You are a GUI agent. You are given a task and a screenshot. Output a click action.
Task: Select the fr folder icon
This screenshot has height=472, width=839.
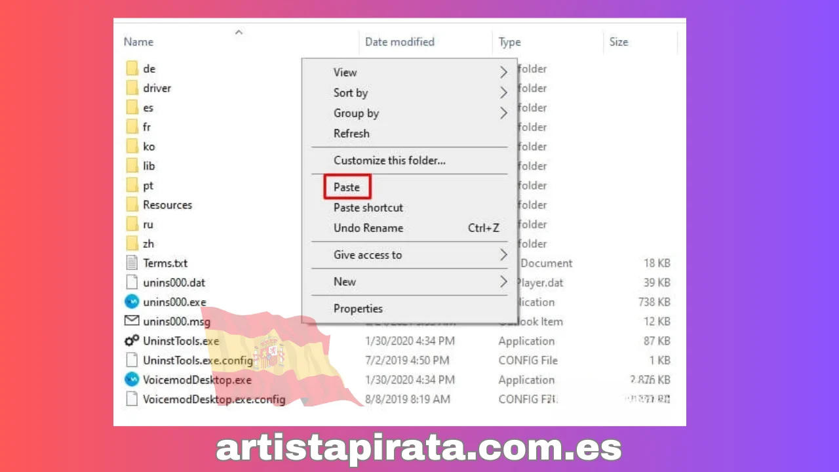[x=132, y=127]
